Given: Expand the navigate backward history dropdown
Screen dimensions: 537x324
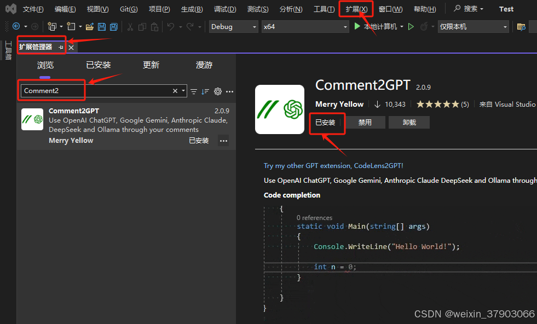Looking at the screenshot, I should click(25, 26).
